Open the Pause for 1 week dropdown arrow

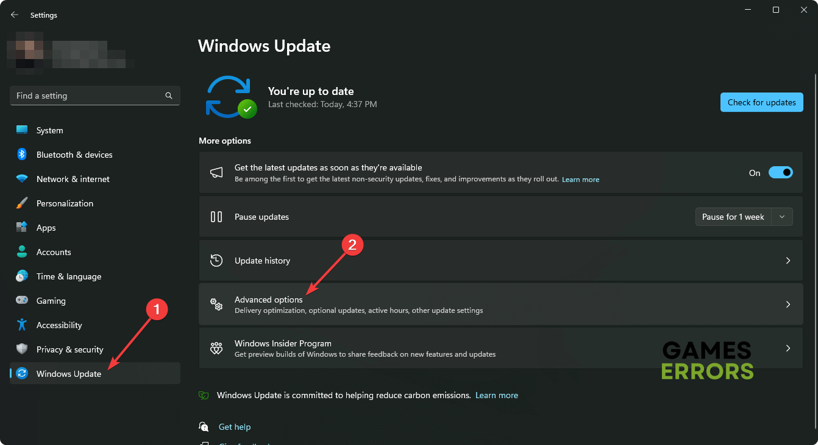click(x=782, y=217)
